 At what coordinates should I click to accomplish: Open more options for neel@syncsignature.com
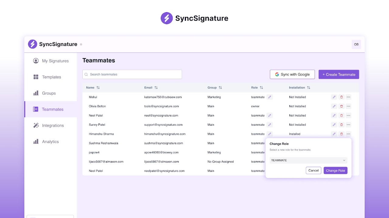[349, 116]
